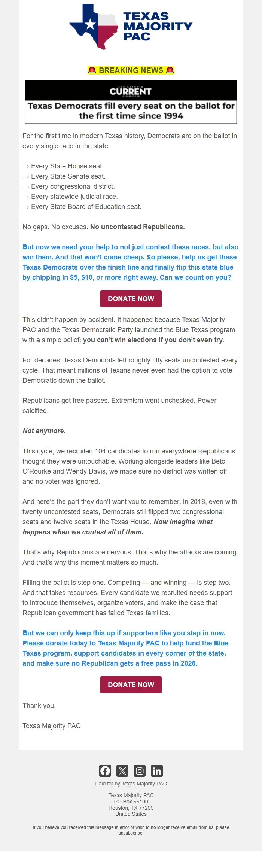Screen dimensions: 262x851
Task: Click the second DONATE NOW button
Action: [131, 684]
